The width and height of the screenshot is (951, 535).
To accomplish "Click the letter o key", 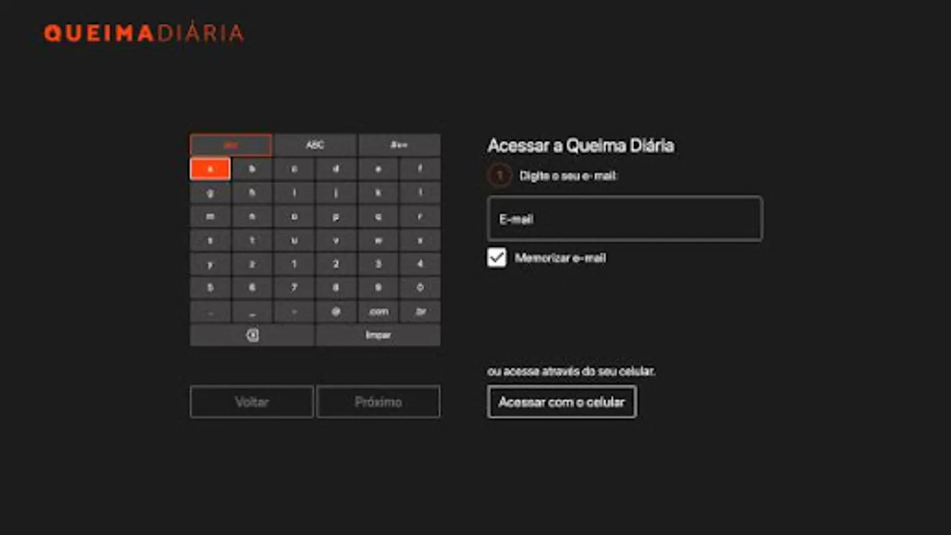I will click(x=294, y=216).
